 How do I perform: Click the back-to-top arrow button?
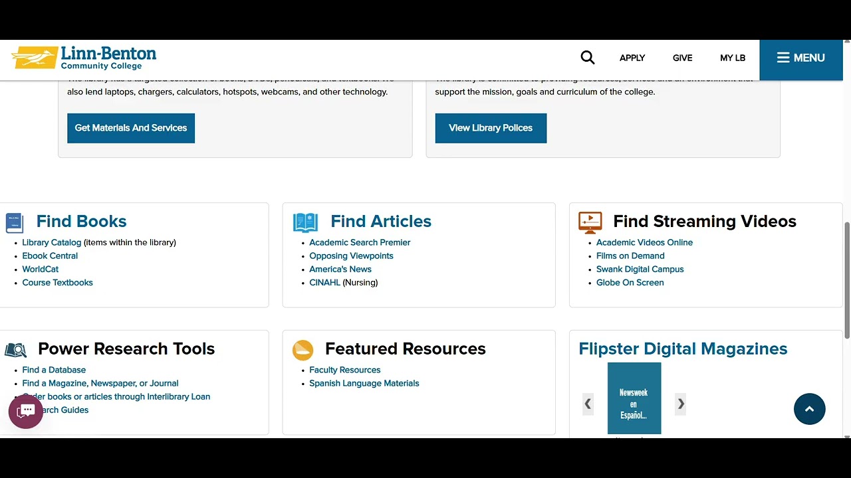[x=809, y=409]
